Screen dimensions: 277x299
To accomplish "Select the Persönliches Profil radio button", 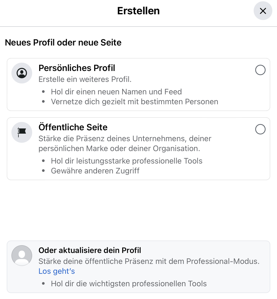I will point(260,70).
